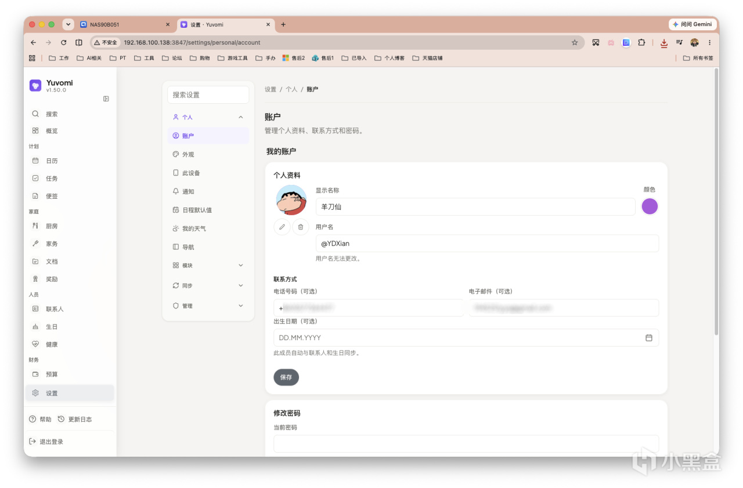Open the 家务 chores section
Viewport: 743px width, 488px height.
click(x=70, y=244)
